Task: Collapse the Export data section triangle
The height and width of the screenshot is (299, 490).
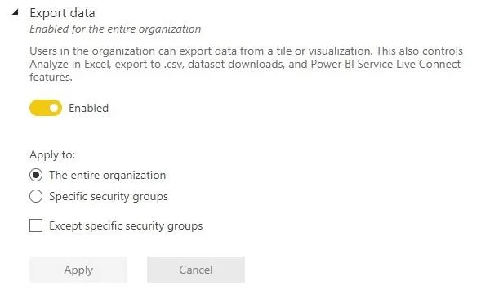Action: pos(15,12)
